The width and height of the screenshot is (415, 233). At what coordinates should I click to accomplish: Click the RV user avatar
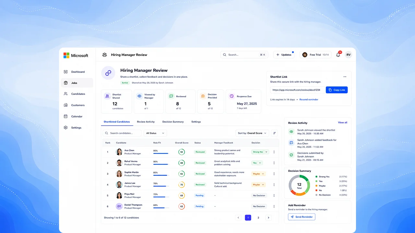point(349,55)
